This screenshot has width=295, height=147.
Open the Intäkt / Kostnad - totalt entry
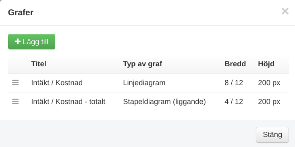68,102
